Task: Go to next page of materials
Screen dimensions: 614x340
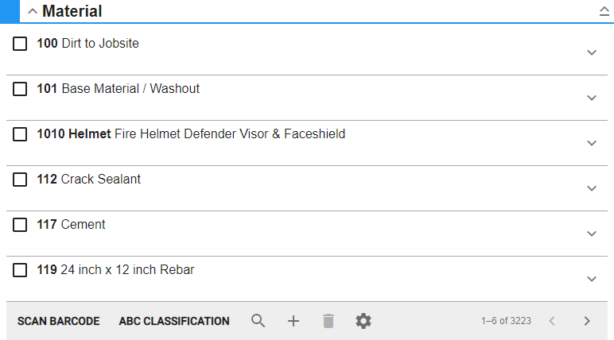Action: pos(587,321)
